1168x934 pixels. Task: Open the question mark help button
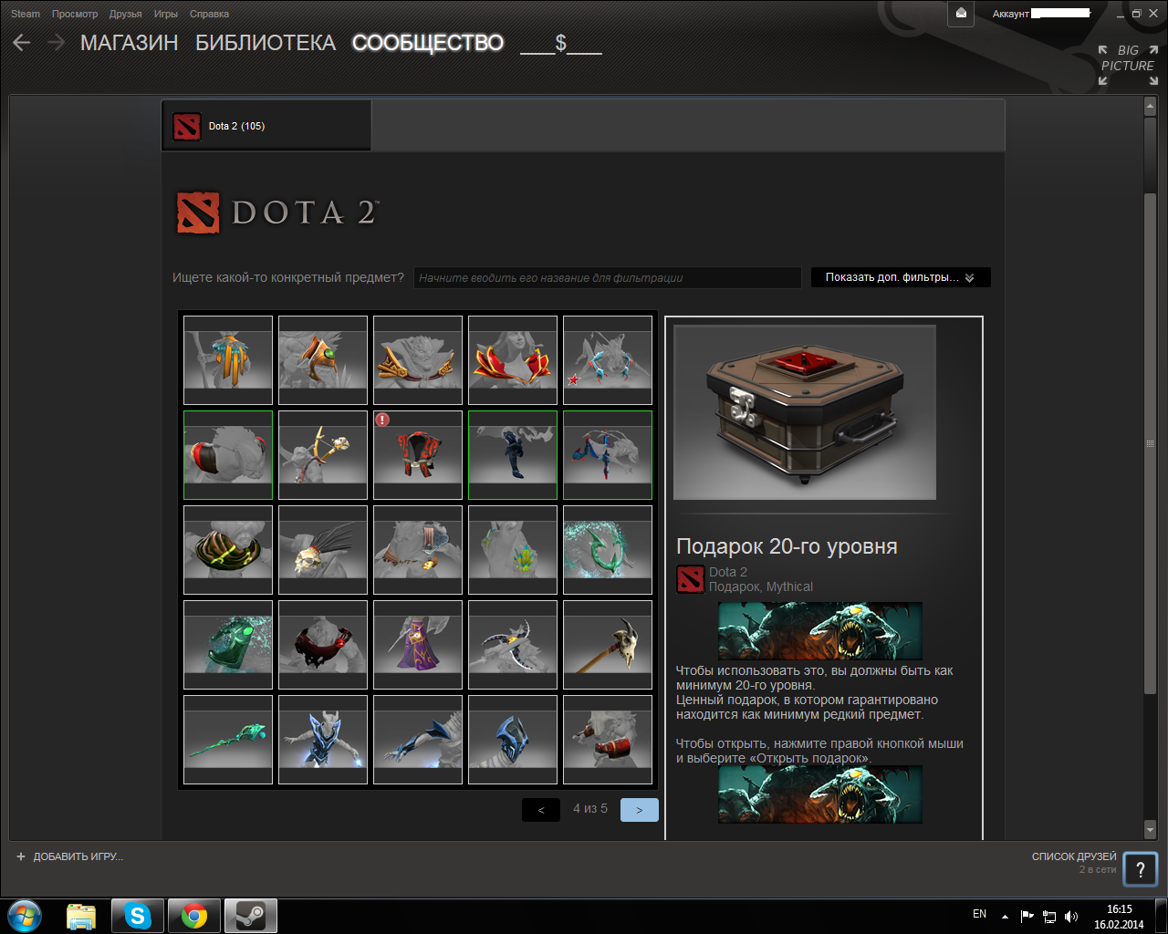pos(1141,869)
